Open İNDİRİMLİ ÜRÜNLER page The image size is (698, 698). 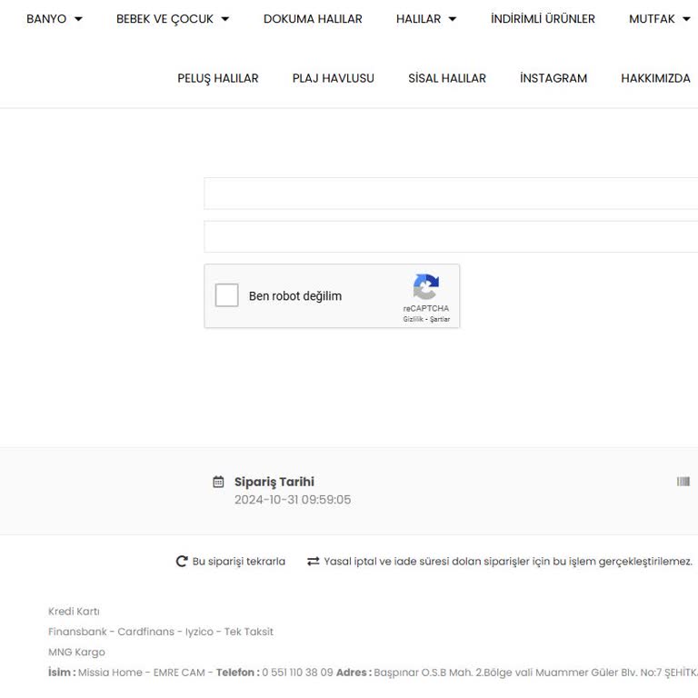[x=543, y=19]
